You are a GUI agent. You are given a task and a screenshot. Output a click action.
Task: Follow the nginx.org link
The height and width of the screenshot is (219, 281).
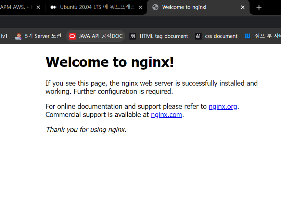point(223,106)
